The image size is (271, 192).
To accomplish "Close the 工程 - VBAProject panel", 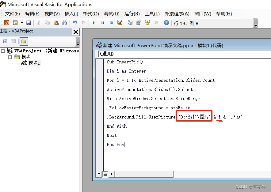I will click(76, 32).
